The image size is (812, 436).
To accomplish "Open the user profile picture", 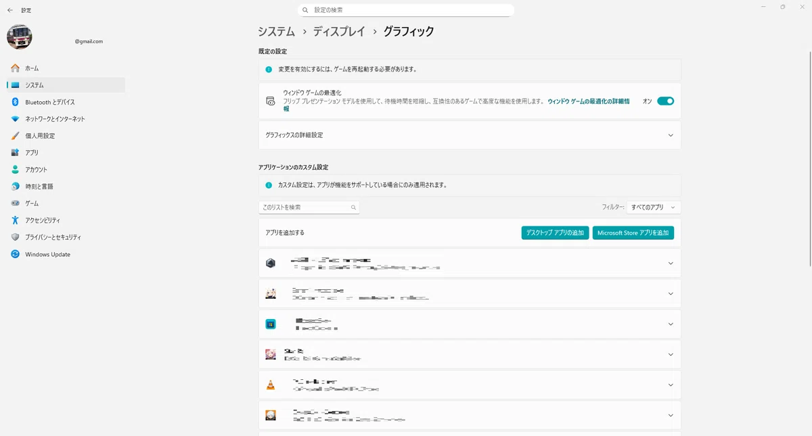I will pyautogui.click(x=20, y=37).
